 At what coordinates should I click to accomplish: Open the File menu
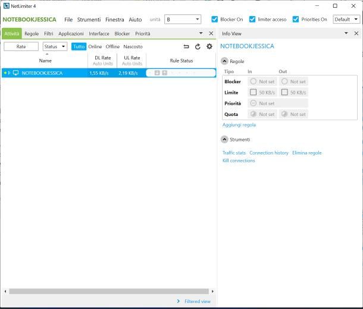pos(68,20)
